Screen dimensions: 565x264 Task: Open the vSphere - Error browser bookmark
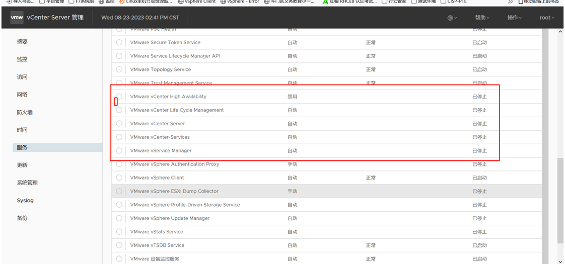240,2
